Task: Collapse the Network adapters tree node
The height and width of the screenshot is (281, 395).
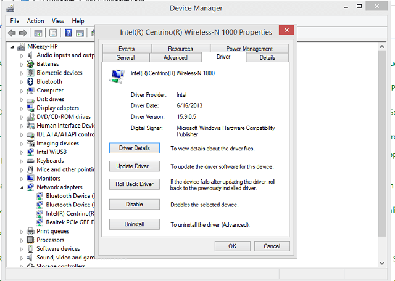Action: (x=22, y=187)
